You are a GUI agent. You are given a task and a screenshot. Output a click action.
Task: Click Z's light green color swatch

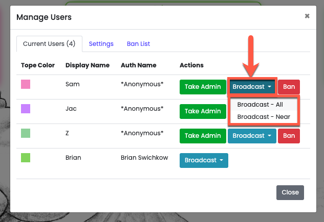(26, 133)
